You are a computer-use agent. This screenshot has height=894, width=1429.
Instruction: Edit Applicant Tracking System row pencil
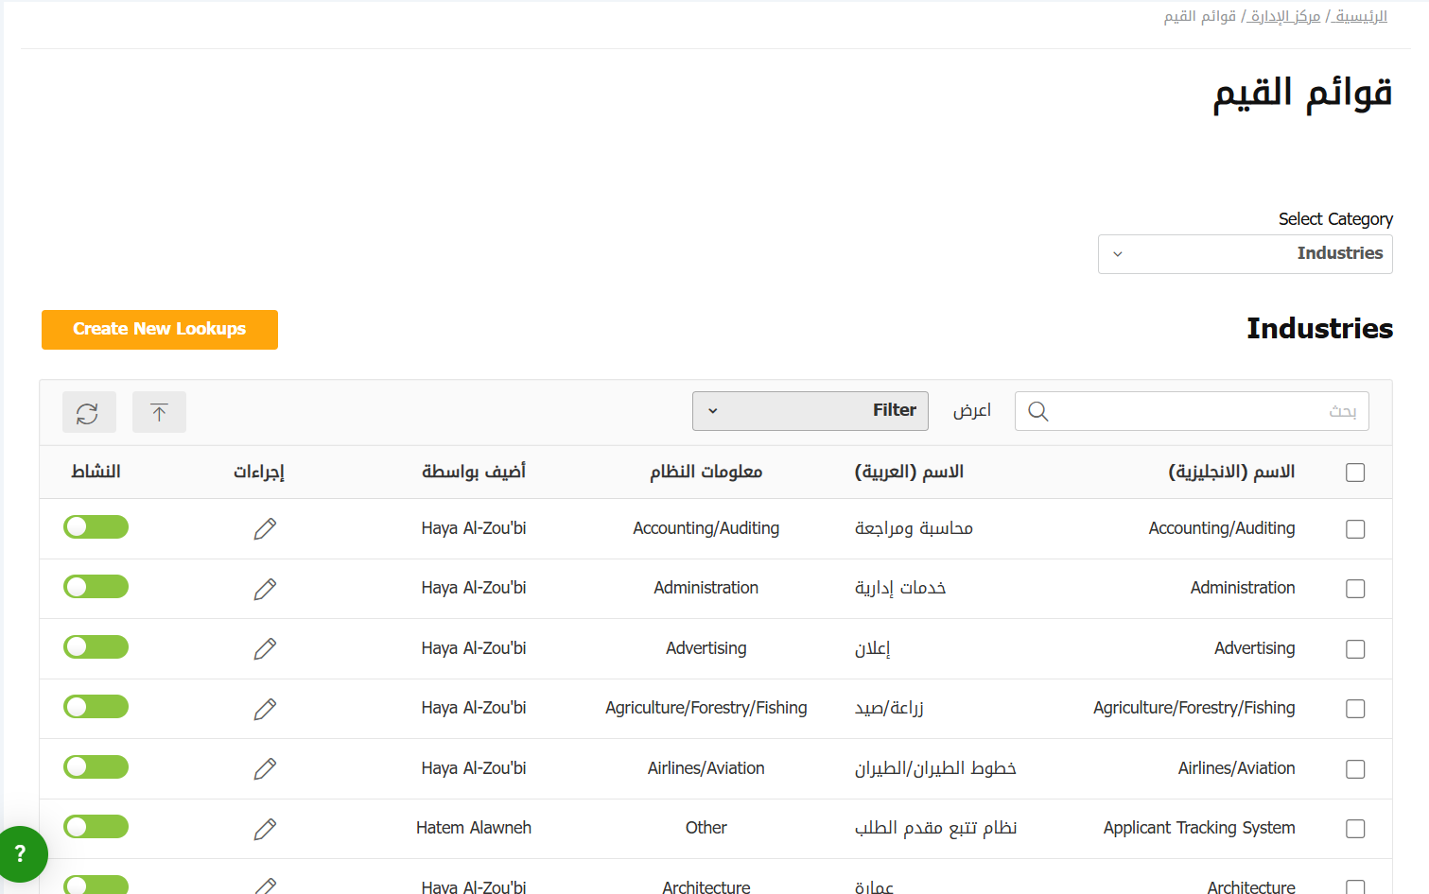point(265,829)
